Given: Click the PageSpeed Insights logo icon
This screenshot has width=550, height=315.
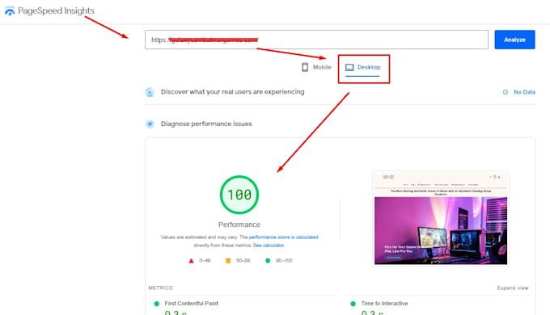Looking at the screenshot, I should [x=10, y=10].
